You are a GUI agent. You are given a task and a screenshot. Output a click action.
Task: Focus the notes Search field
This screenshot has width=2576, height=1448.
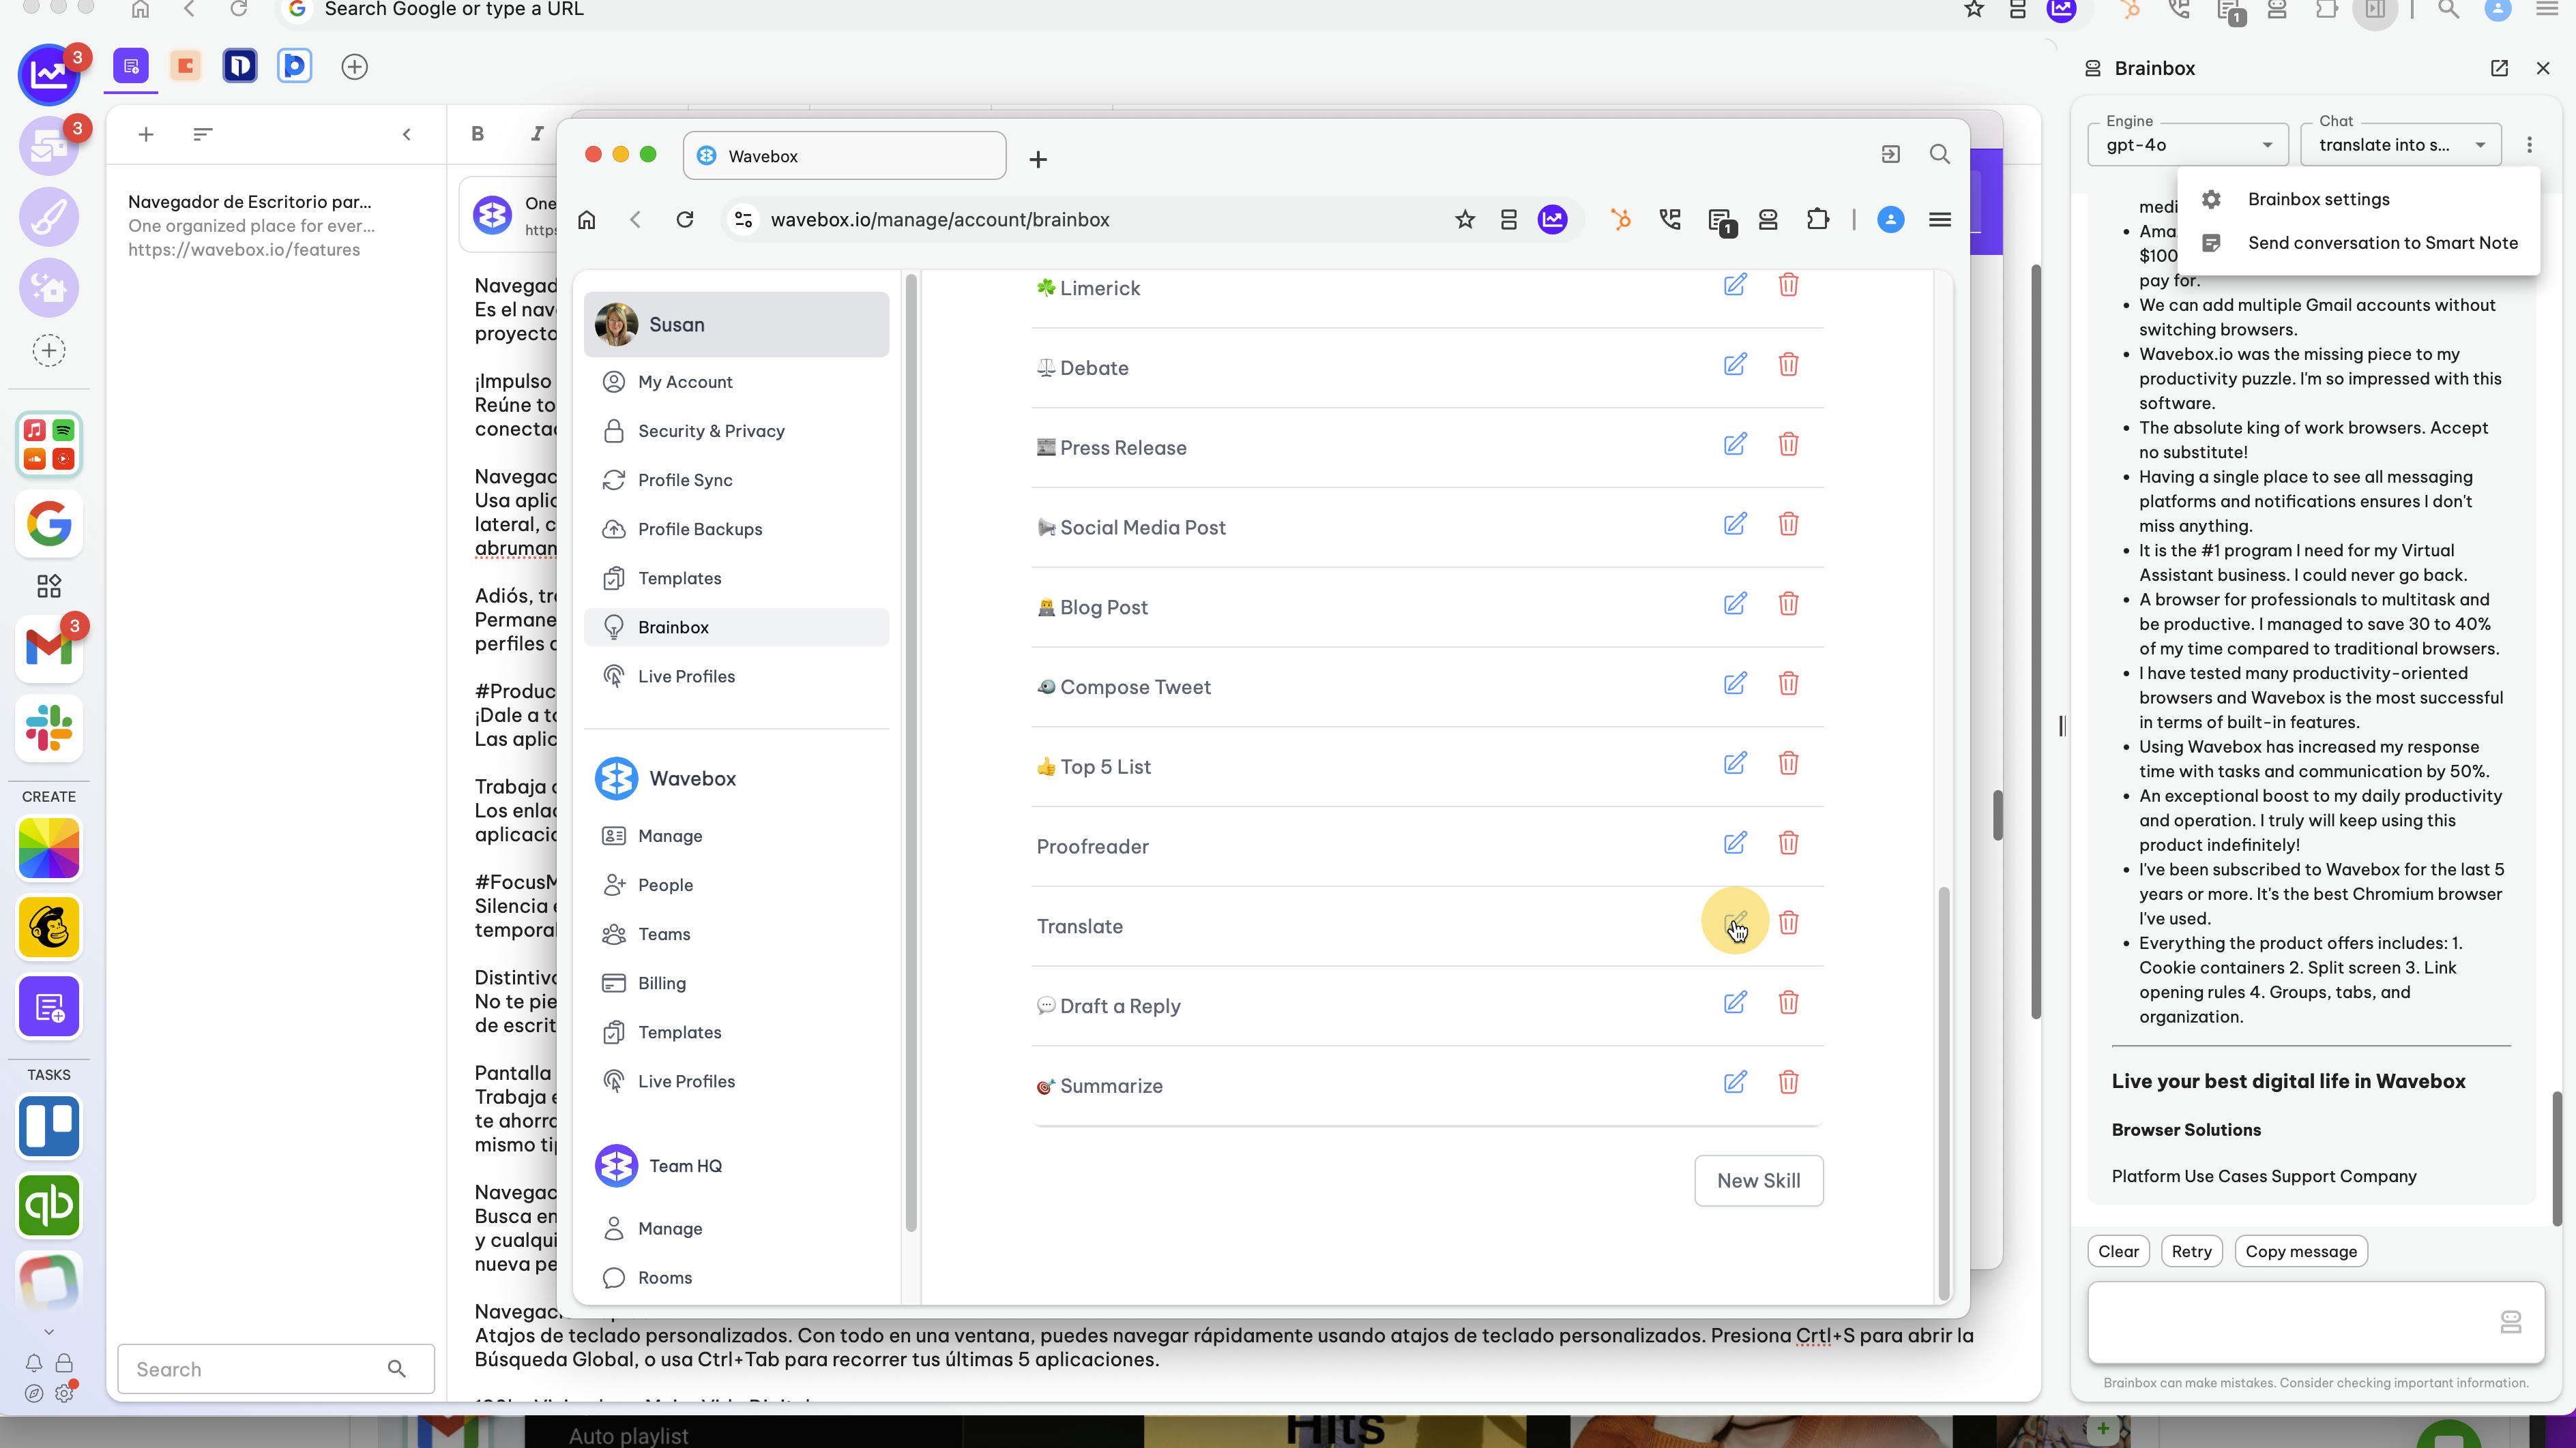tap(276, 1369)
